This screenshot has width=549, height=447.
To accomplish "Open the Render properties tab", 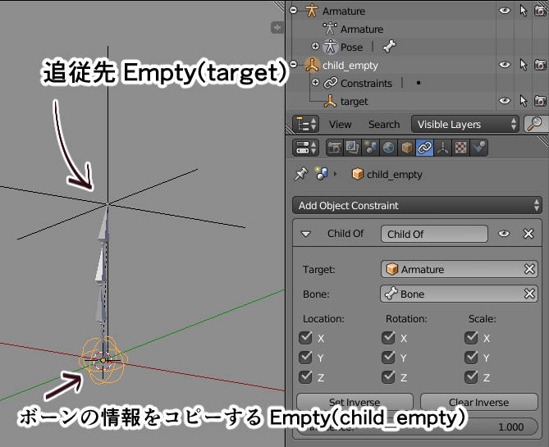I will [335, 148].
